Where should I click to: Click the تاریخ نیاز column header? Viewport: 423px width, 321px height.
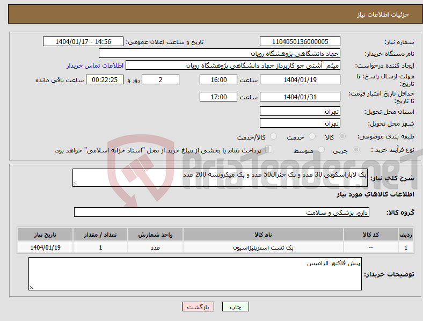click(45, 235)
